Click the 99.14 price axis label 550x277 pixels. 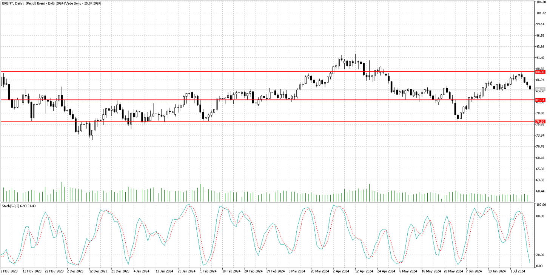tap(541, 24)
